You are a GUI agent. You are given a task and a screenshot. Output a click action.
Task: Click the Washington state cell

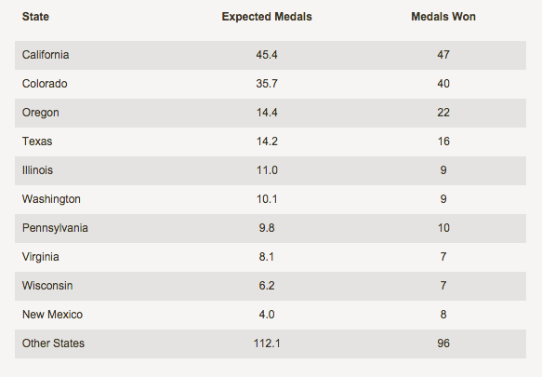[x=51, y=199]
